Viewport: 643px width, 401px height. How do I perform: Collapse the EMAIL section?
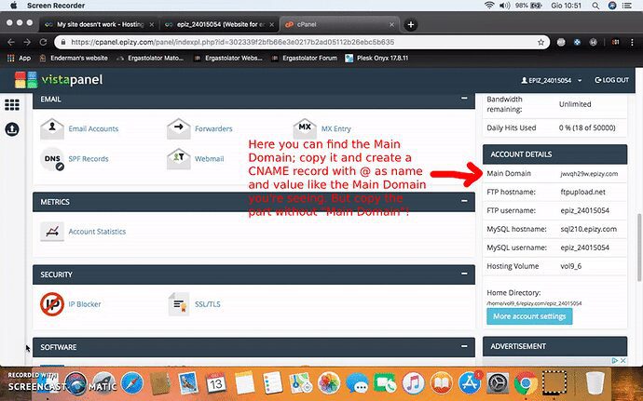(464, 99)
